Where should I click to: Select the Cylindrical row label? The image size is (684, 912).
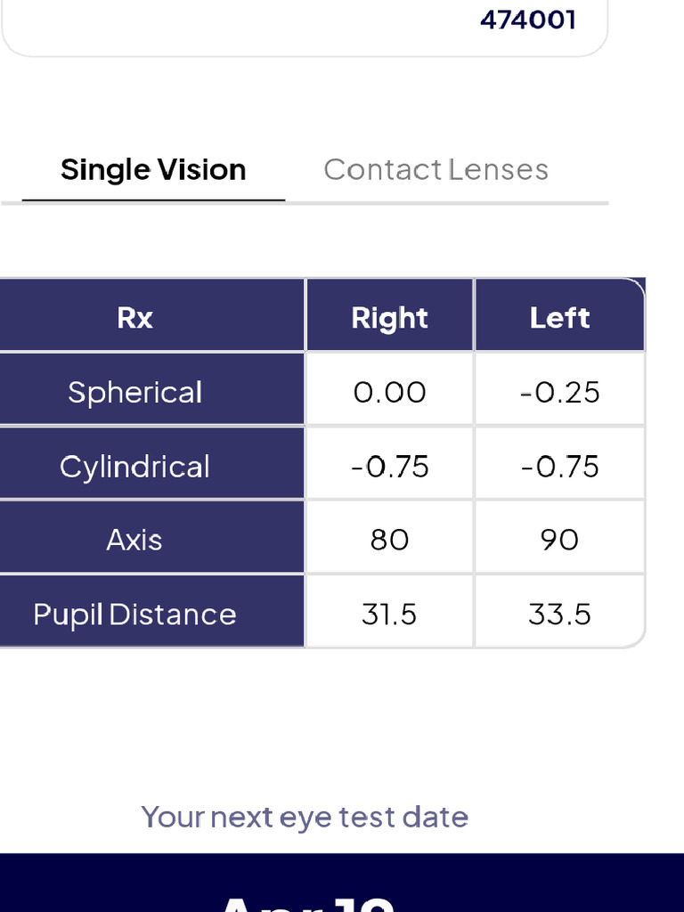pos(134,466)
